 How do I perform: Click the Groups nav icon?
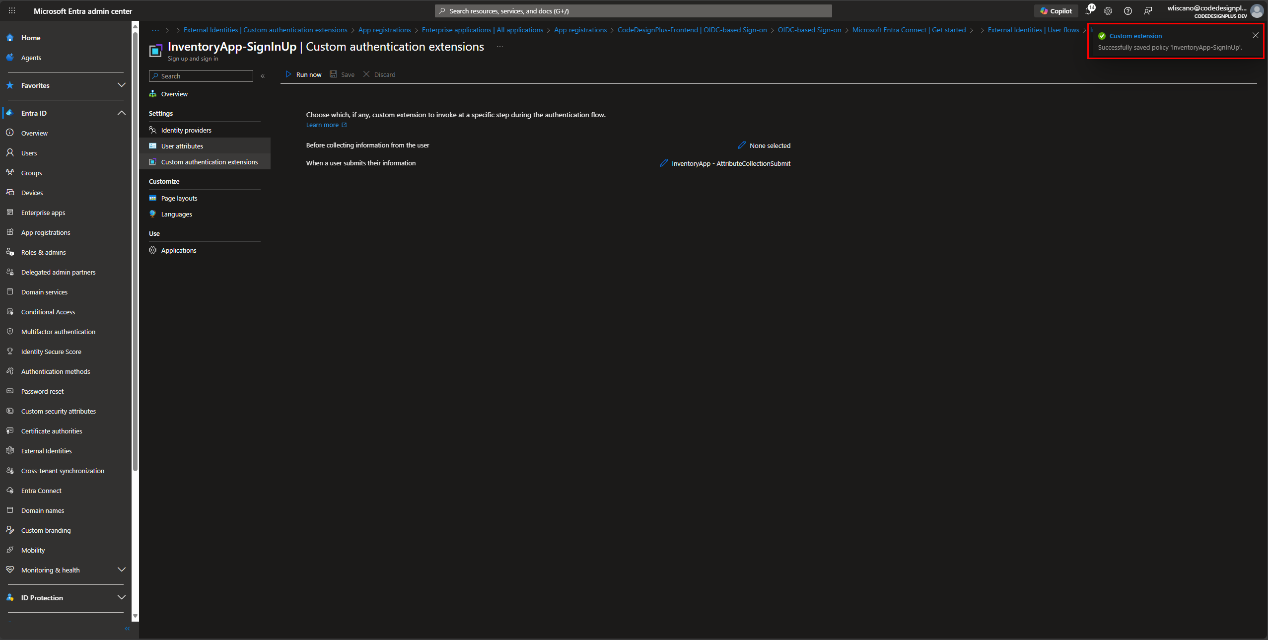click(x=10, y=172)
